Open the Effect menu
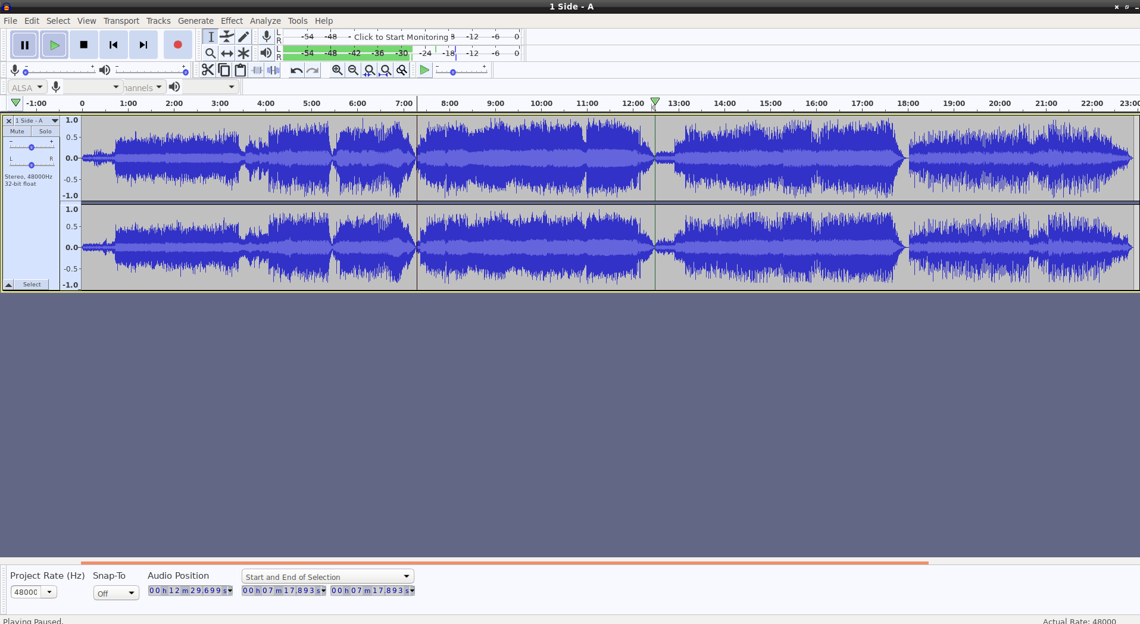 click(x=232, y=21)
